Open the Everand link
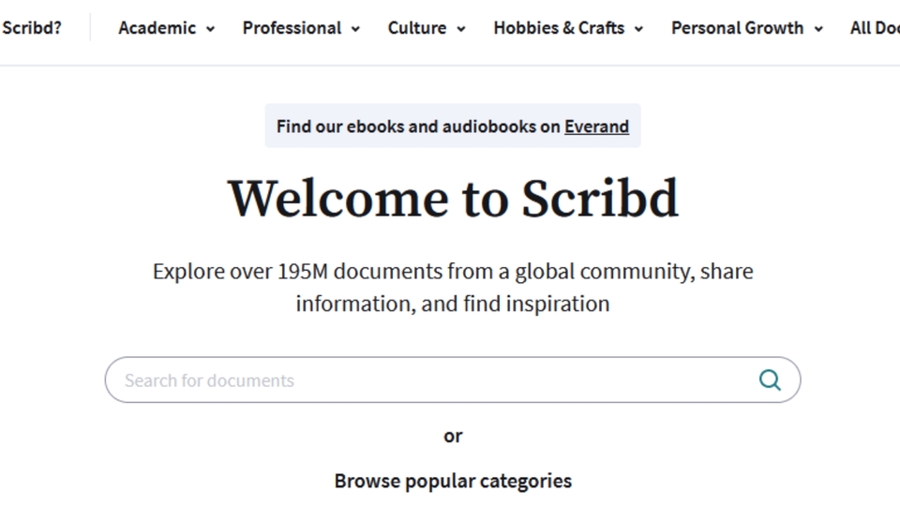Image resolution: width=900 pixels, height=506 pixels. (596, 126)
